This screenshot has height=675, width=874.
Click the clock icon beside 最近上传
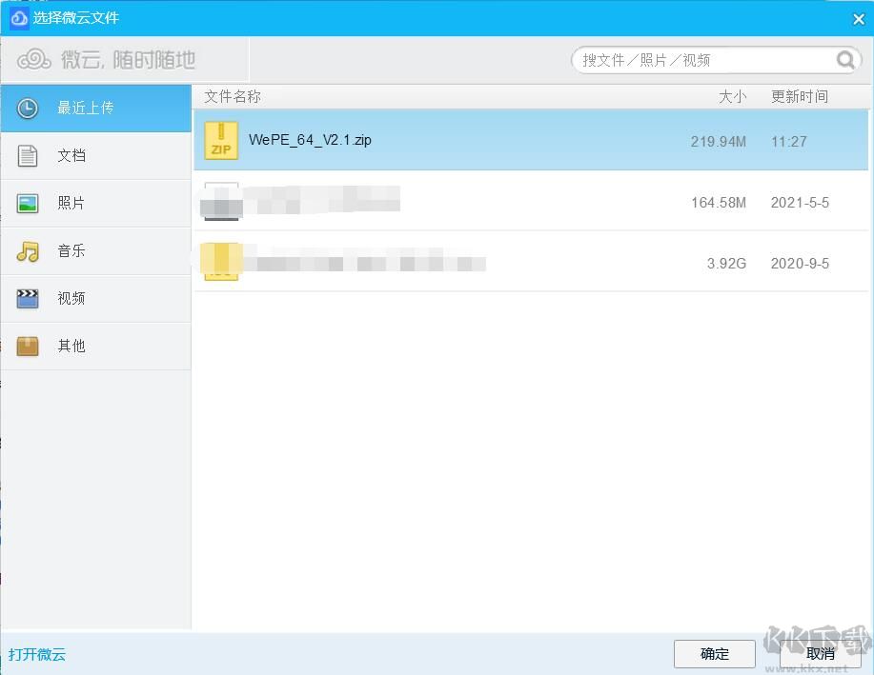click(28, 108)
